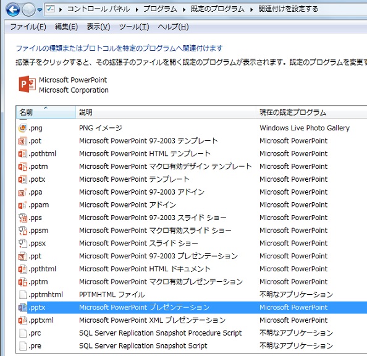The image size is (367, 356).
Task: Expand arrow before コントロール パネル breadcrumb
Action: tap(61, 10)
